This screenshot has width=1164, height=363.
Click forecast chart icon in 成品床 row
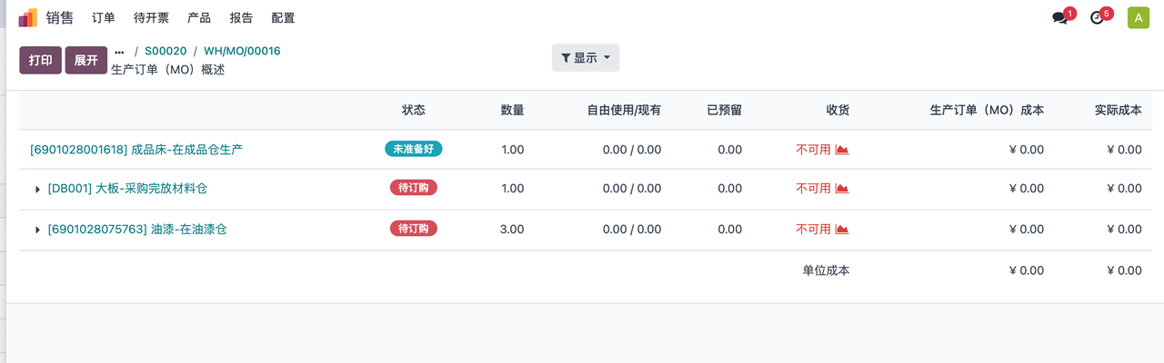click(x=842, y=150)
